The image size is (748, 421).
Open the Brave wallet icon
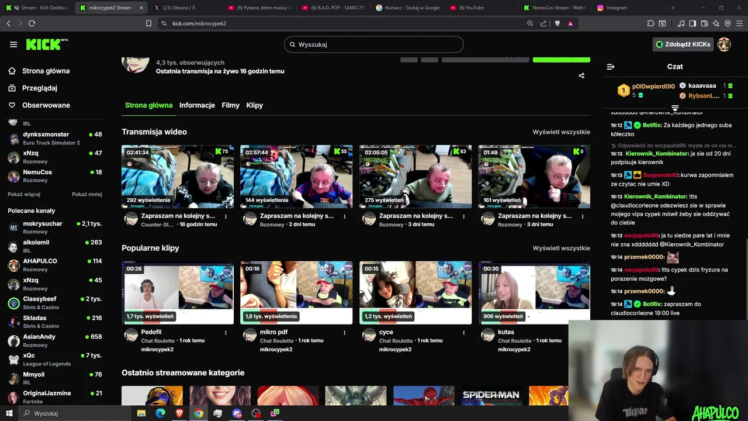(x=704, y=23)
